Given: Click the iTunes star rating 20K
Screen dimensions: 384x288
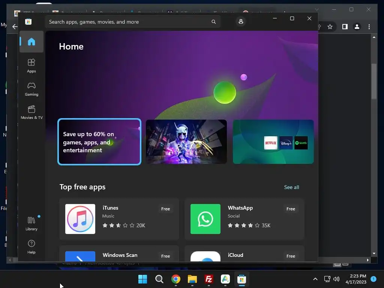Looking at the screenshot, I should click(124, 225).
